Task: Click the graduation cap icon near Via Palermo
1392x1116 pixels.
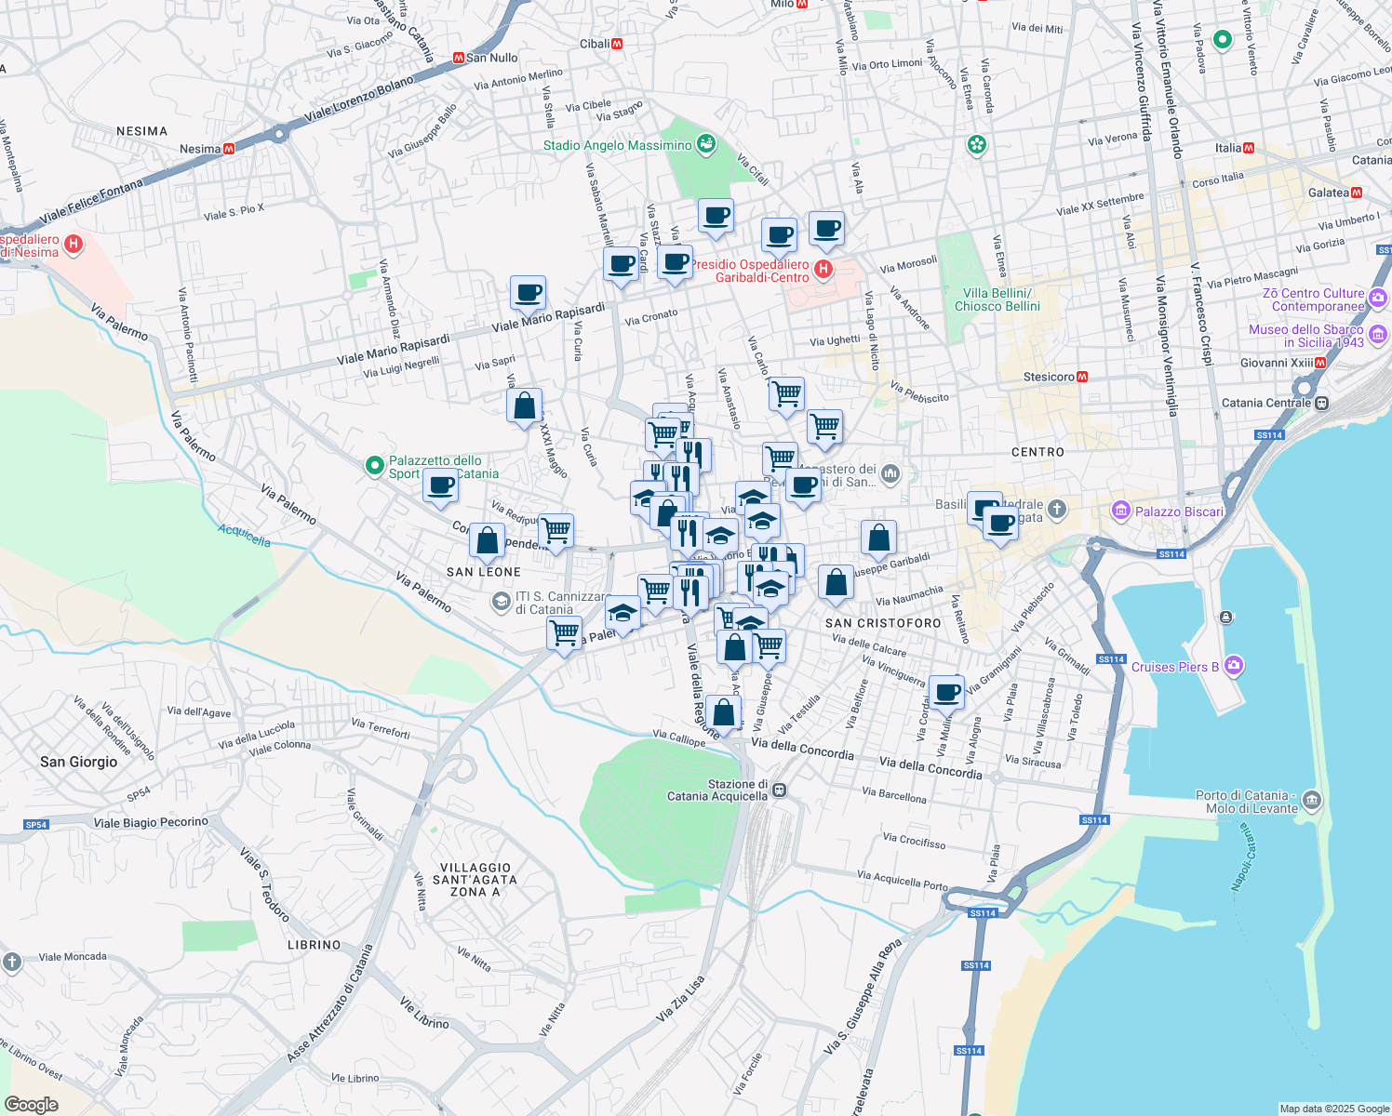Action: point(623,612)
